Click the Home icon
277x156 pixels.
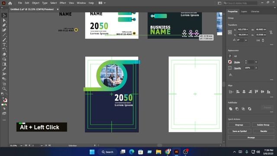10,3
